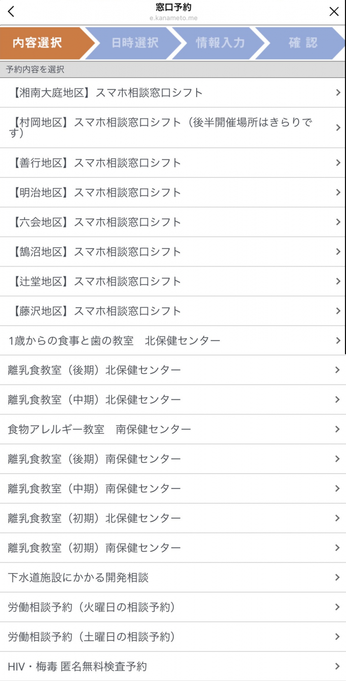Select the 内容選択 step tab

click(x=38, y=43)
